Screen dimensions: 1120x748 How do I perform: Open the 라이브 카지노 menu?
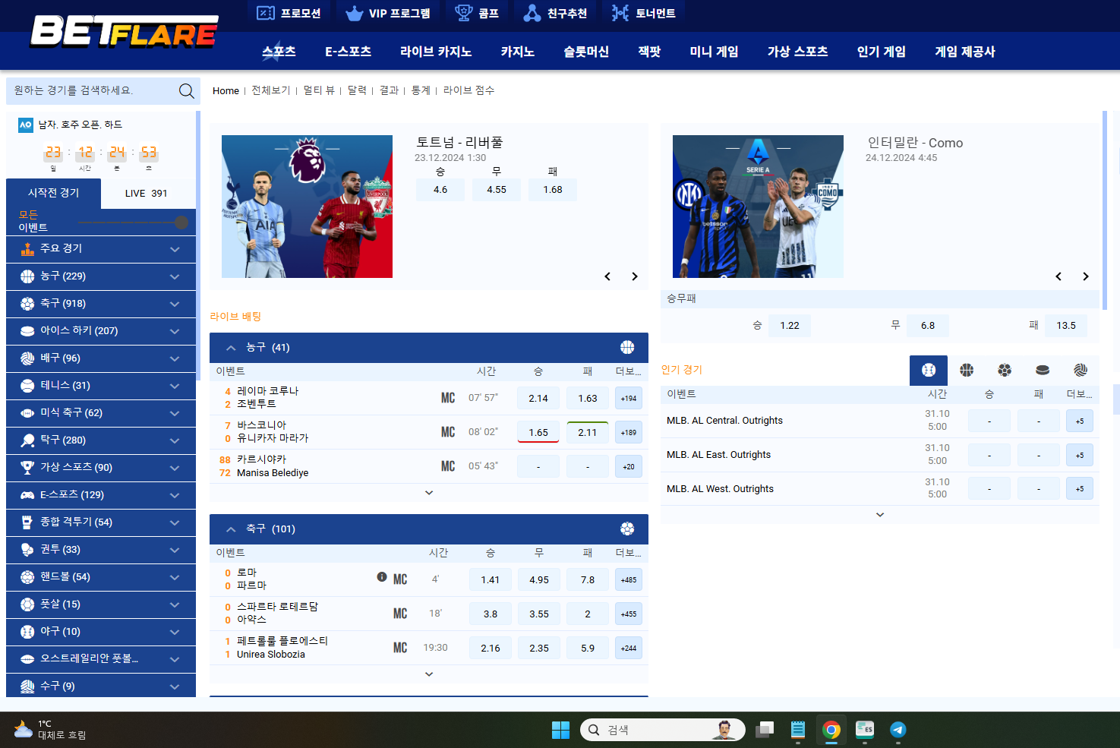click(436, 52)
